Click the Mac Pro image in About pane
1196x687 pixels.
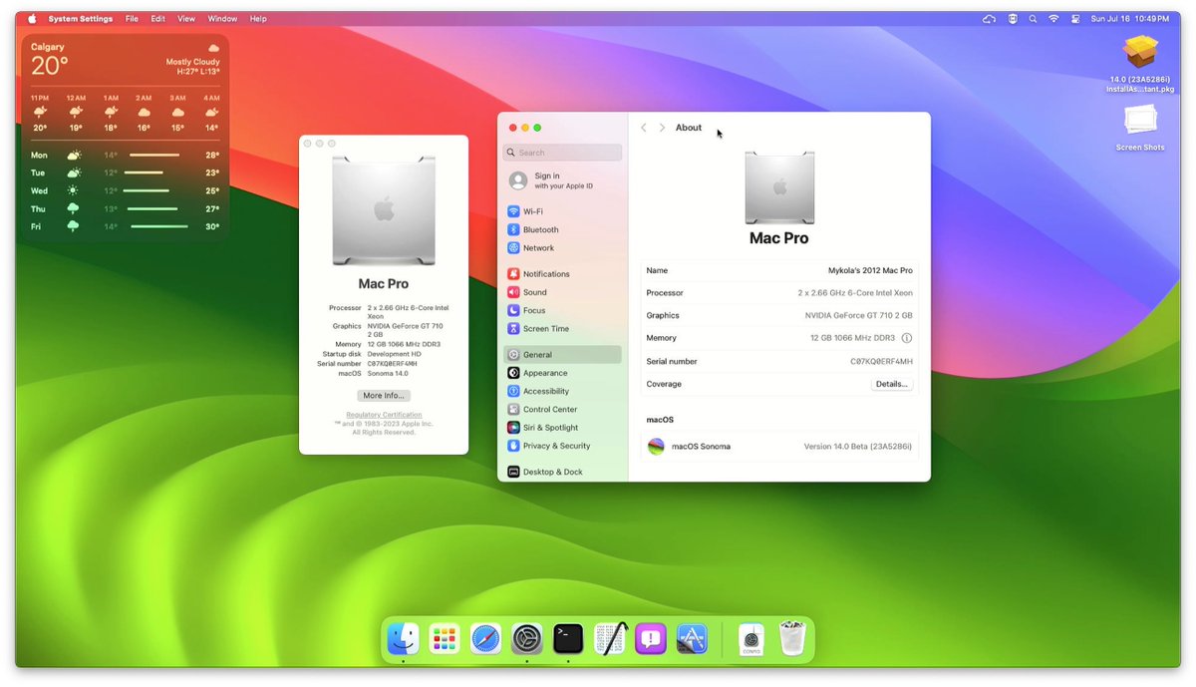point(779,188)
